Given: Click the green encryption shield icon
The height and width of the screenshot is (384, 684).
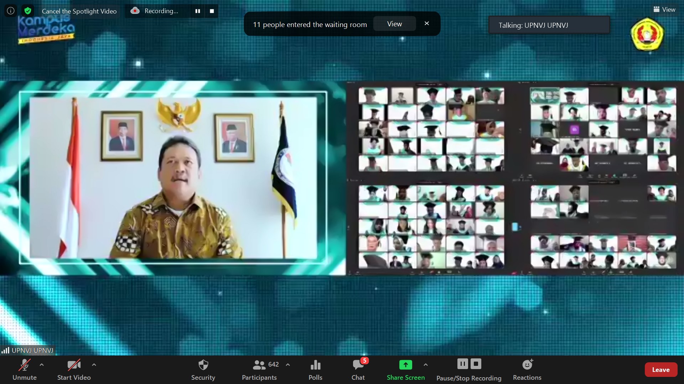Looking at the screenshot, I should click(x=28, y=11).
